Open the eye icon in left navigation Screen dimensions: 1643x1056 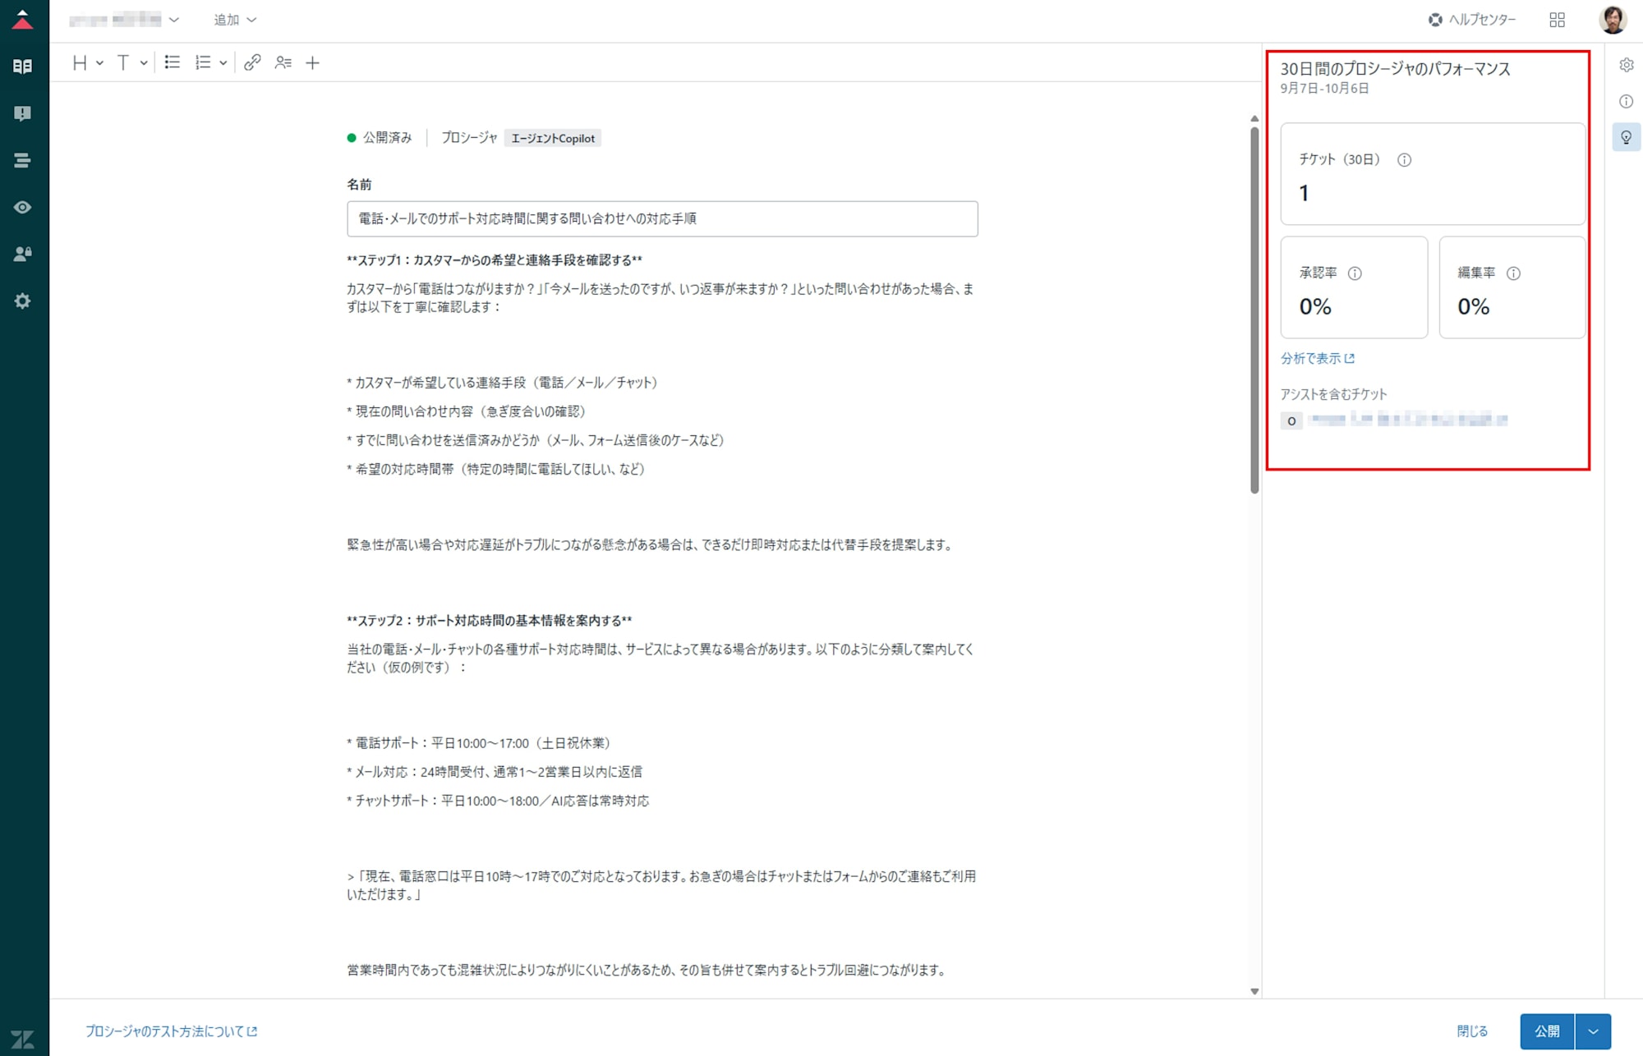22,207
